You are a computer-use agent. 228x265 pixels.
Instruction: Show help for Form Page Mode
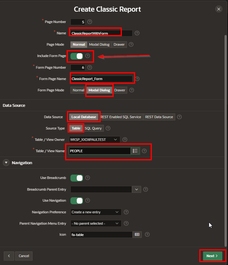coord(132,90)
